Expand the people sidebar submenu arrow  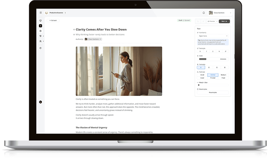point(43,41)
